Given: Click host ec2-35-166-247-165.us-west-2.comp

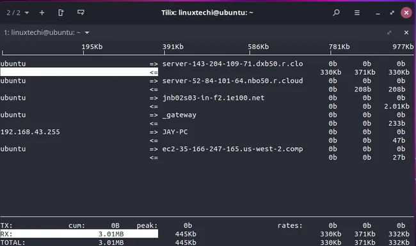Looking at the screenshot, I should (x=233, y=149).
